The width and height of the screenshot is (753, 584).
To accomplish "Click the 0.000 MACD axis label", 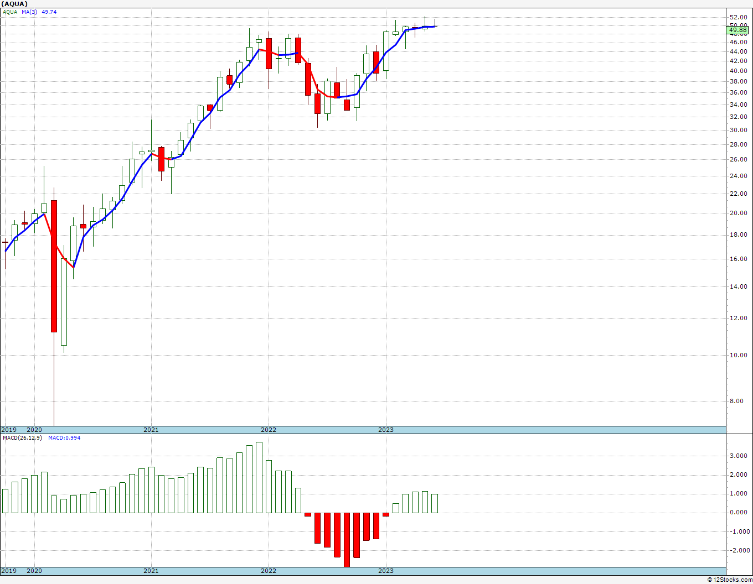I will tap(739, 512).
